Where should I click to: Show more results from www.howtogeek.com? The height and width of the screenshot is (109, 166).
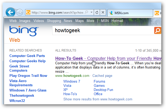coord(98,99)
